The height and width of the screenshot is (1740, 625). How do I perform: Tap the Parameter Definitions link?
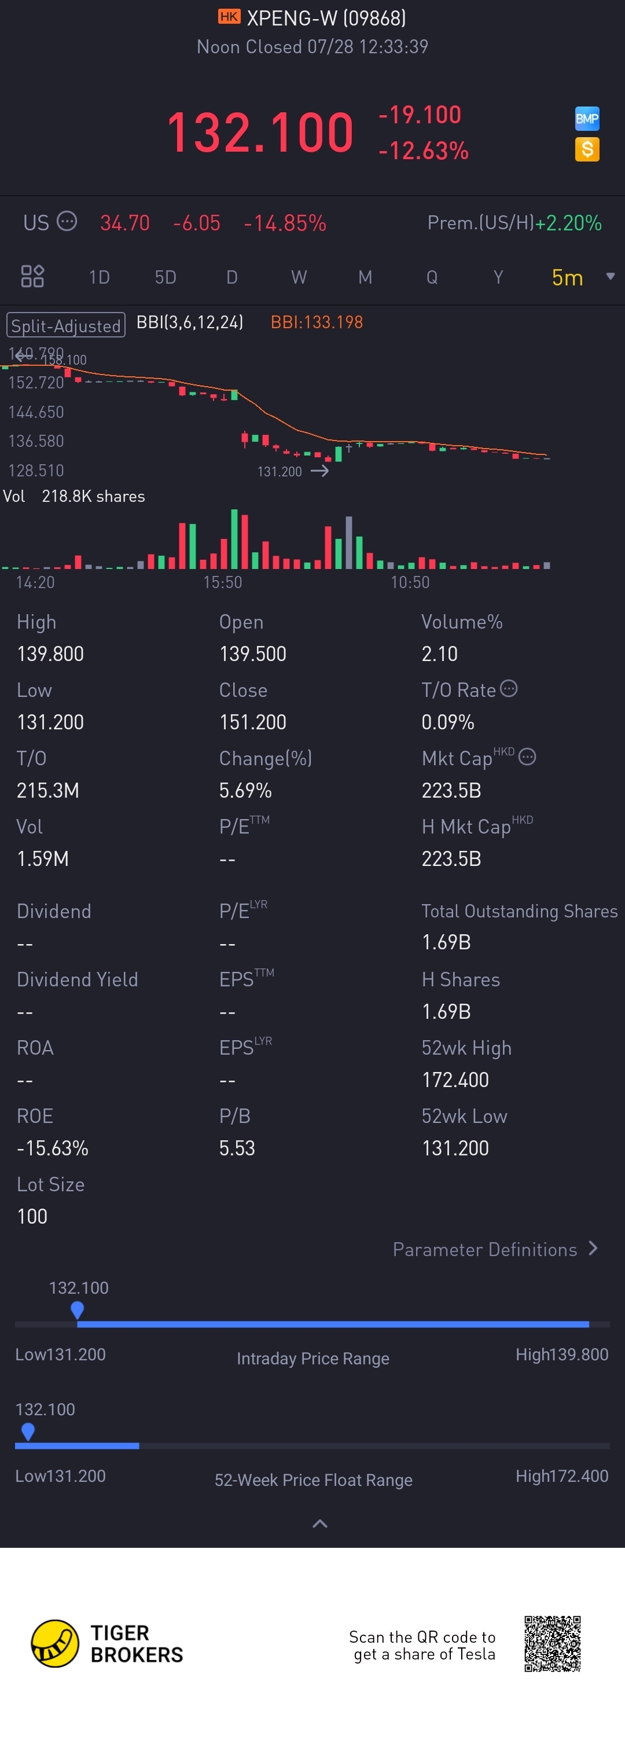tap(484, 1250)
